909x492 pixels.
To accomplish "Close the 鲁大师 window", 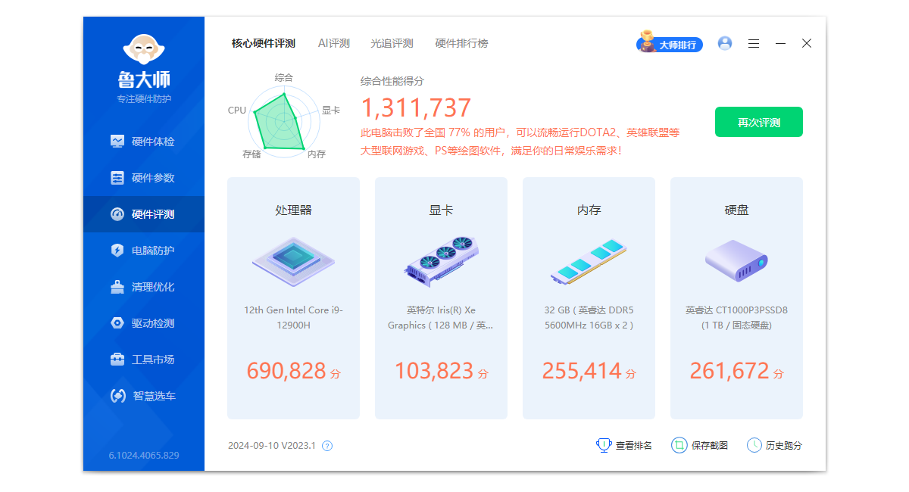I will pos(807,43).
